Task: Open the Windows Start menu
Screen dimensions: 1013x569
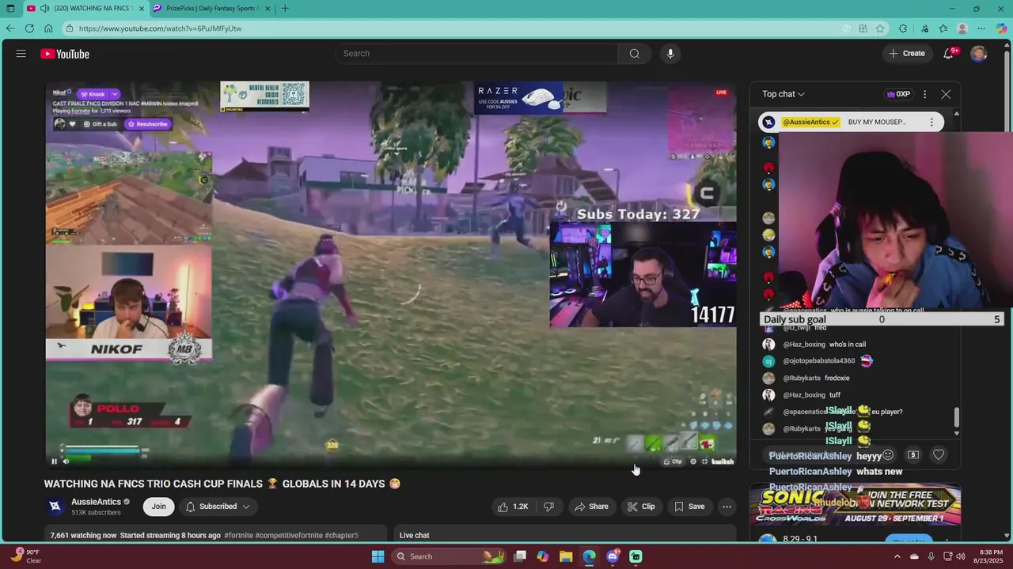Action: [378, 556]
